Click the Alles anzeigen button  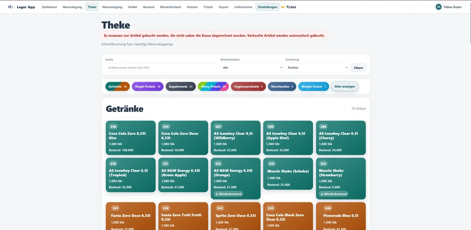345,87
